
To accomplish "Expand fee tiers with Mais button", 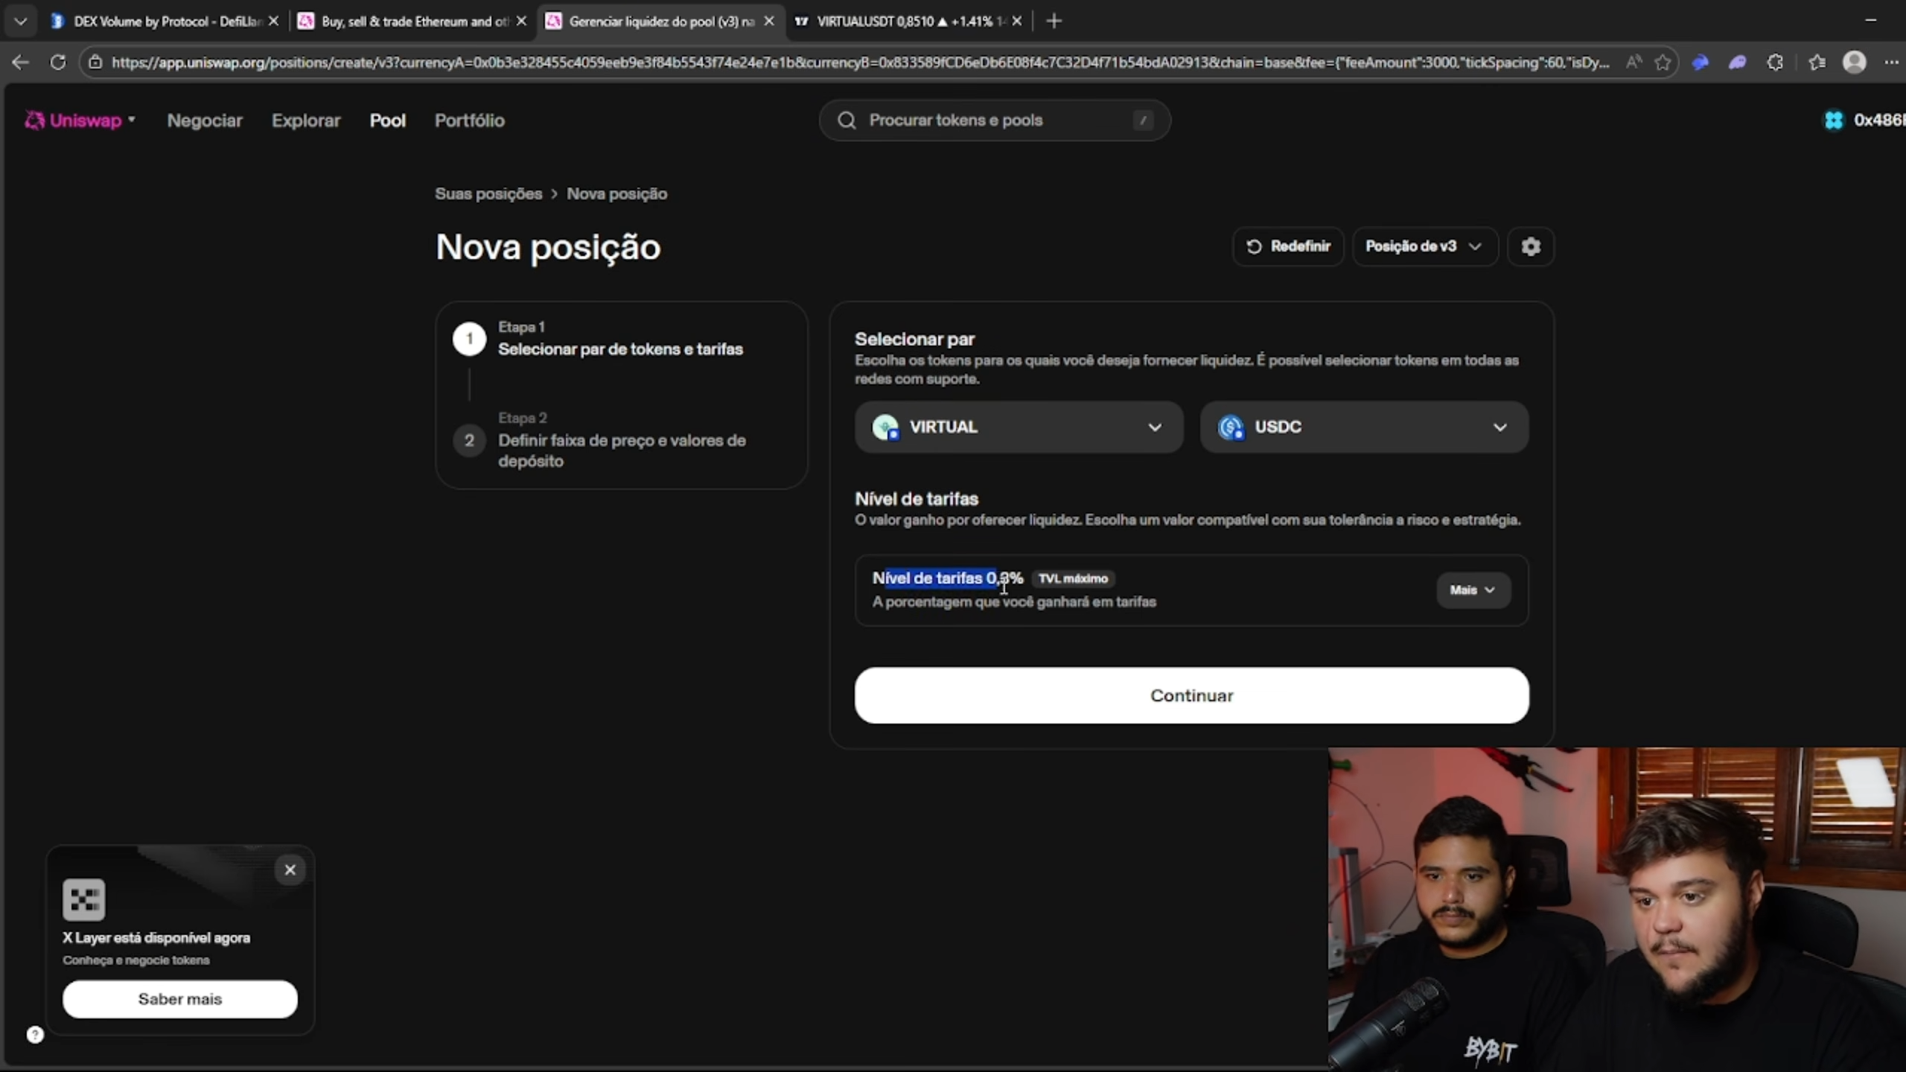I will point(1473,590).
